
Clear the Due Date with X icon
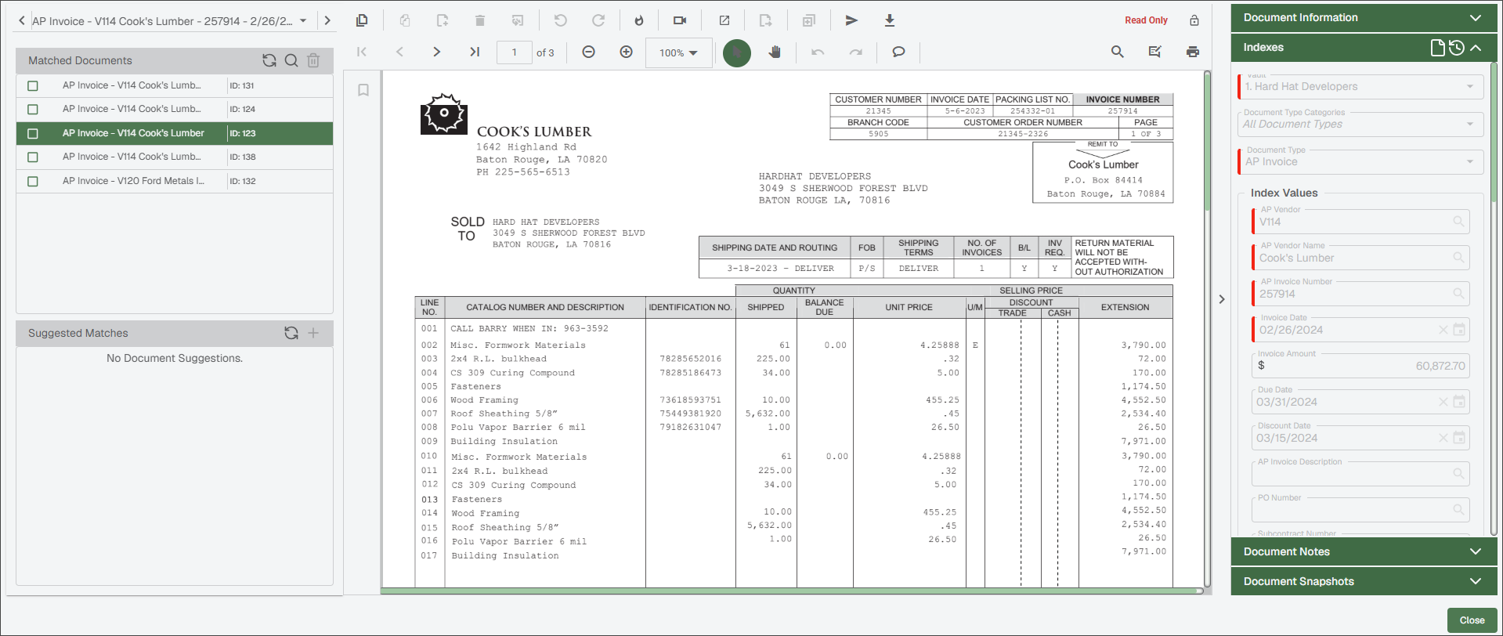[1443, 402]
